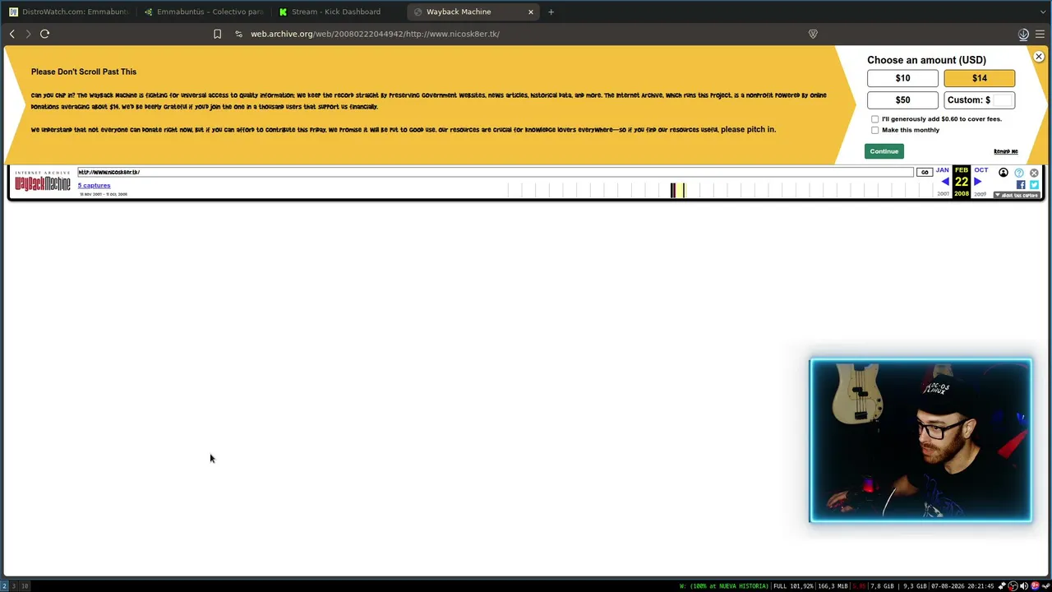Click the dark capture marker on the timeline
The image size is (1052, 592).
pyautogui.click(x=673, y=191)
